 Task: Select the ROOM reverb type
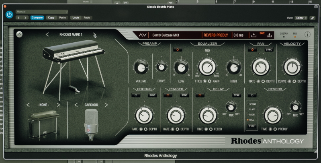pyautogui.click(x=251, y=115)
